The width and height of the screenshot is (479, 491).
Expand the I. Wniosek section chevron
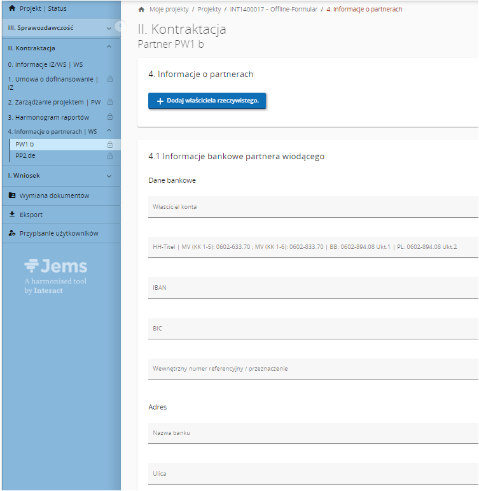point(109,176)
